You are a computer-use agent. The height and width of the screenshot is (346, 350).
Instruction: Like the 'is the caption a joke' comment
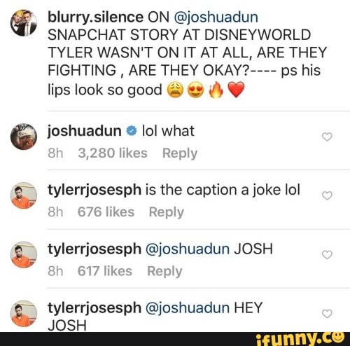327,195
